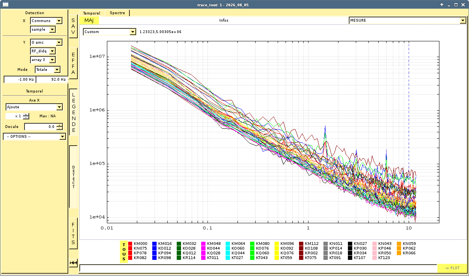Click the yellow MAJ update button

(x=89, y=20)
